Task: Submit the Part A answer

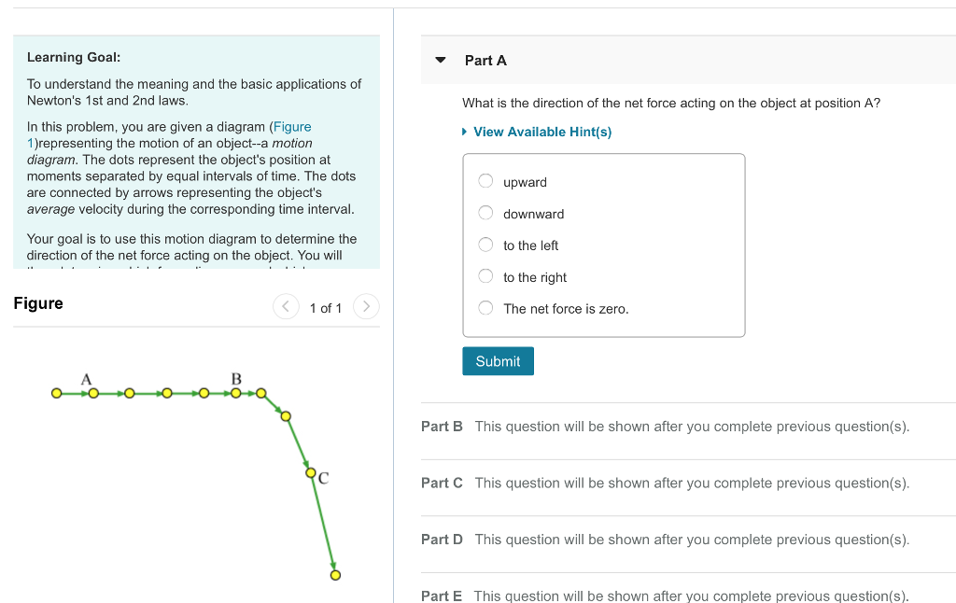Action: click(498, 360)
